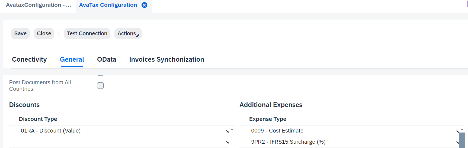Click the Discount Type column header
Image resolution: width=468 pixels, height=148 pixels.
coord(38,119)
